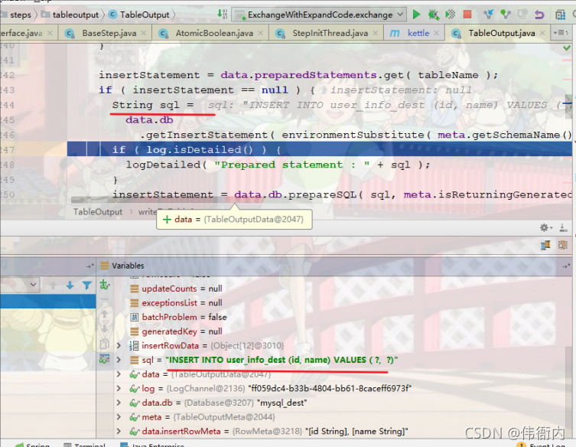Expand the data tooltip plus sign

point(168,220)
